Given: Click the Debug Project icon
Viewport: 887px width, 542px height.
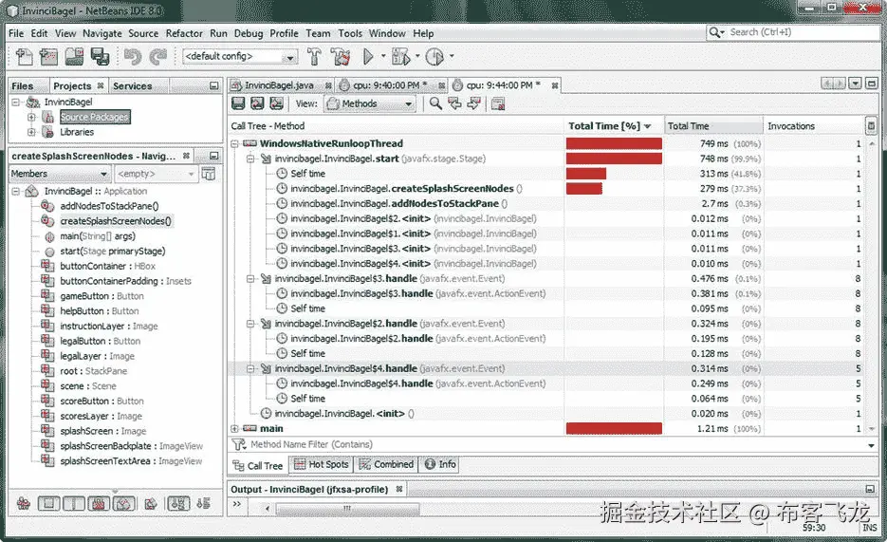Looking at the screenshot, I should point(400,57).
